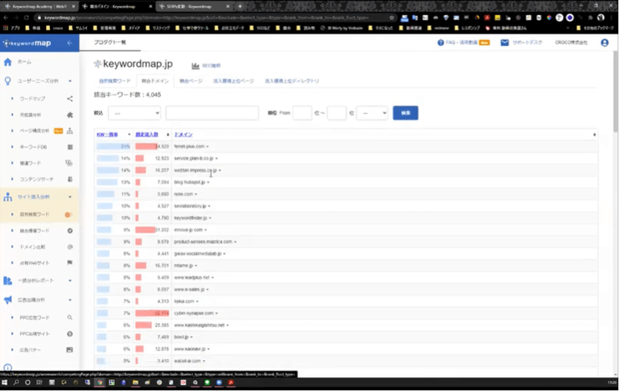The width and height of the screenshot is (619, 391).
Task: Click the rank upper-limit input box
Action: (337, 113)
